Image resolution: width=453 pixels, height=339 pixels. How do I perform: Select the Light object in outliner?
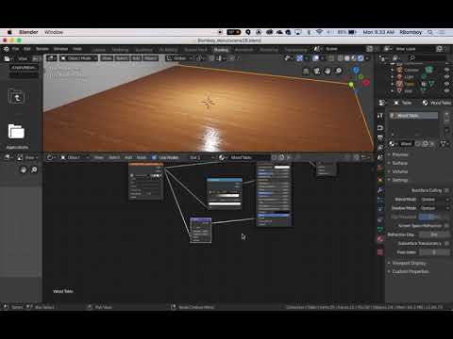[409, 76]
